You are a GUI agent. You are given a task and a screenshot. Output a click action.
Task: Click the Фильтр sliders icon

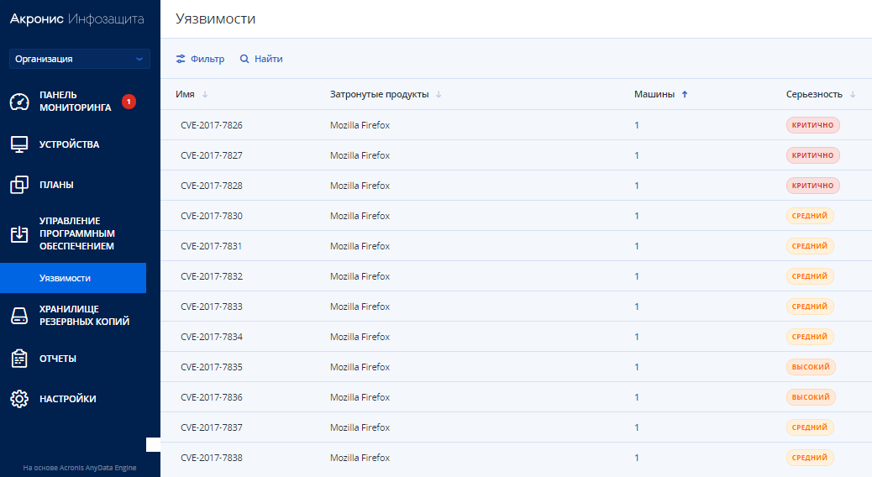[x=181, y=59]
